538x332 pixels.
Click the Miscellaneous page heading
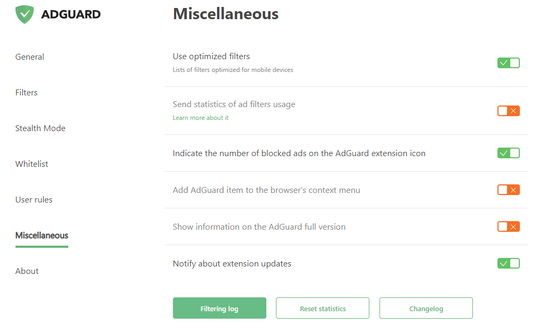tap(226, 14)
